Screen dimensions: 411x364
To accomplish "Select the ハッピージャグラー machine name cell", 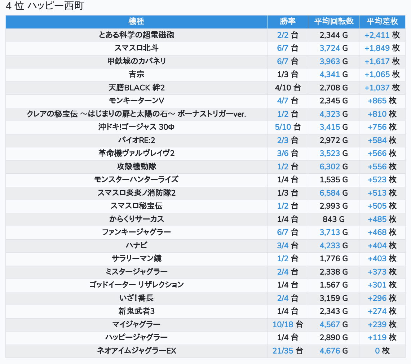I will 136,338.
